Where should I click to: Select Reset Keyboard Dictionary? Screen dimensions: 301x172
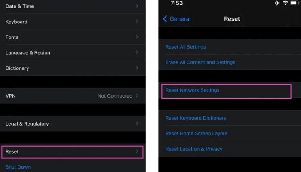click(196, 118)
